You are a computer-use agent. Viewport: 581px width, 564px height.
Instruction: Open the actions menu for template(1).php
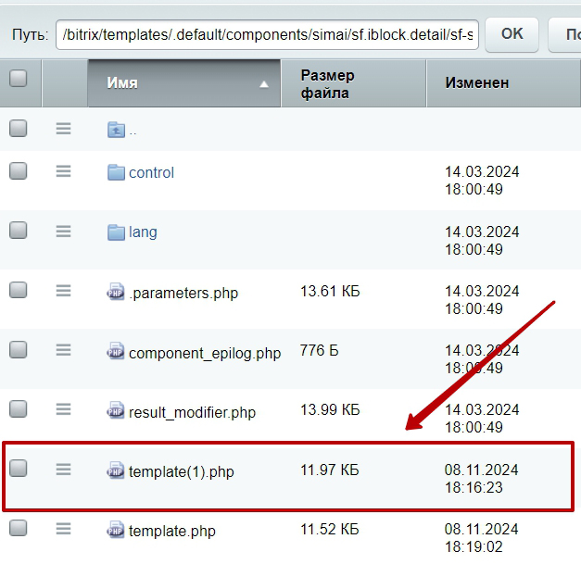coord(63,470)
